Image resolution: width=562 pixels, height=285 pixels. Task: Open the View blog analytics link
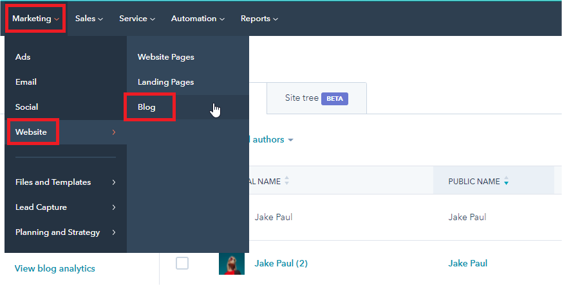[x=55, y=268]
